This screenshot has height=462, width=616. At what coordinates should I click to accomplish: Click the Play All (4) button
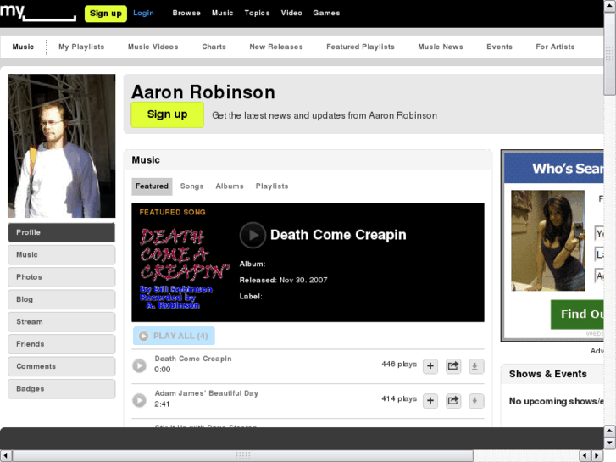174,336
